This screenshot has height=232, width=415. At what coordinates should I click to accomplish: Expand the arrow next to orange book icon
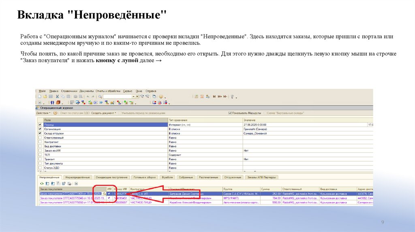(x=62, y=103)
